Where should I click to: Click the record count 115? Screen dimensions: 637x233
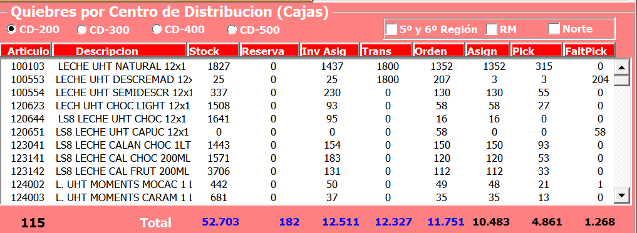33,223
